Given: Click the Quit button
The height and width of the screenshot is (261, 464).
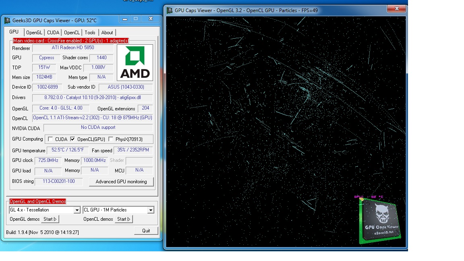Looking at the screenshot, I should pos(146,231).
